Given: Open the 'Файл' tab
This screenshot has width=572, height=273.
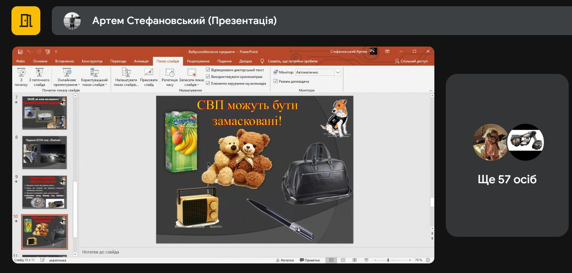Looking at the screenshot, I should pos(20,61).
